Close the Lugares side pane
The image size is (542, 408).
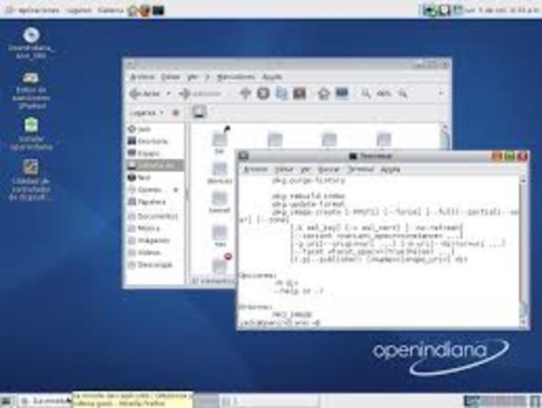coord(176,113)
